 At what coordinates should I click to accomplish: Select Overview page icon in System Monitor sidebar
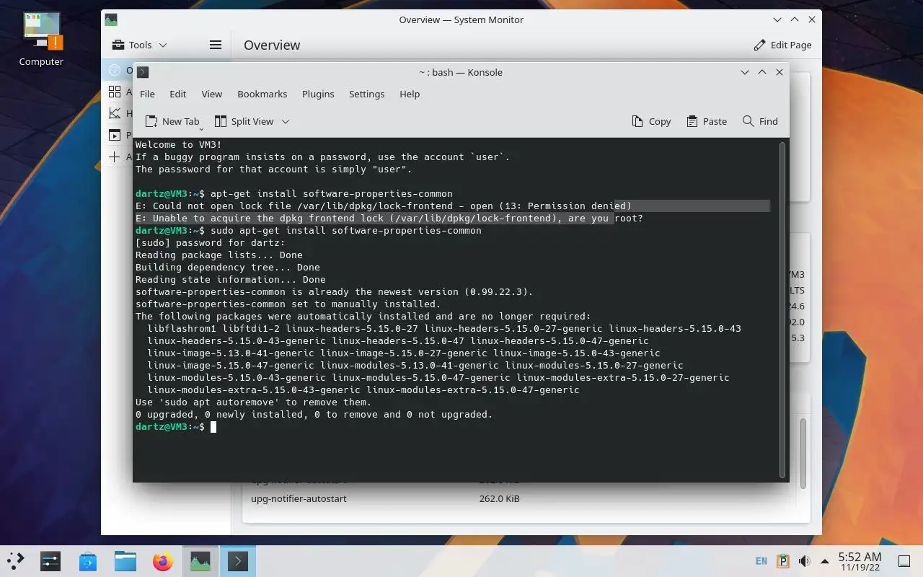(114, 70)
